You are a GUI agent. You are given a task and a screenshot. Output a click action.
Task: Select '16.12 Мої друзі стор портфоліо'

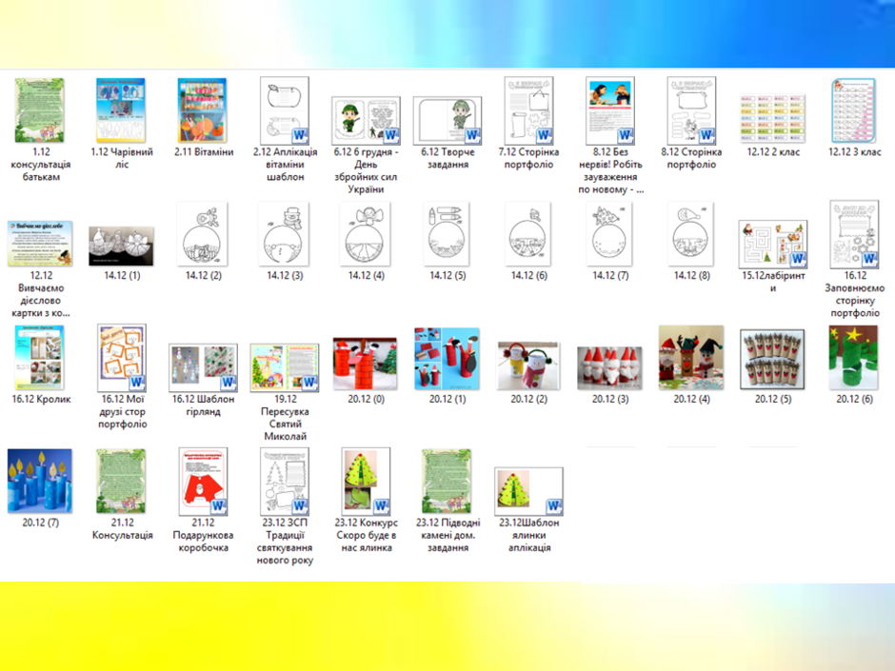pyautogui.click(x=122, y=358)
